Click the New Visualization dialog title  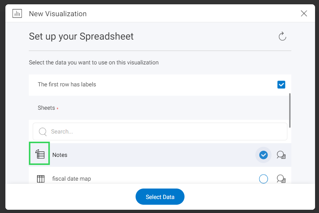(58, 14)
